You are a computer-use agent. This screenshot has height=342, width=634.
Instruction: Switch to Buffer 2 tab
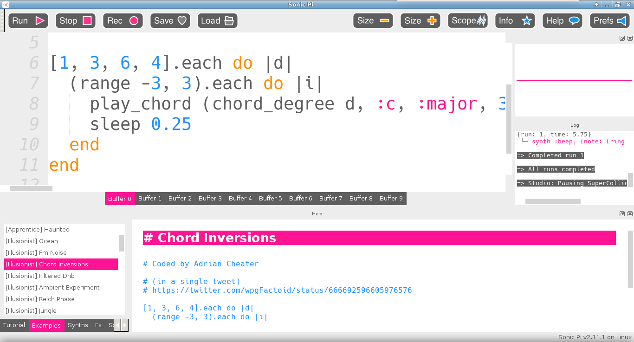(x=180, y=199)
